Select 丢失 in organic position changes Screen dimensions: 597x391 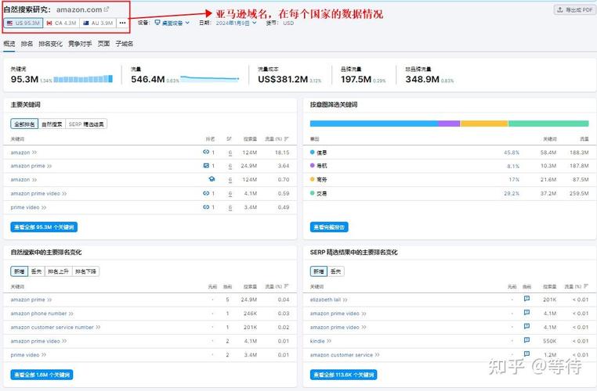[37, 271]
